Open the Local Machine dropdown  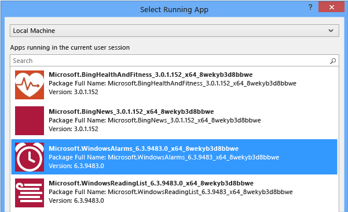[174, 31]
